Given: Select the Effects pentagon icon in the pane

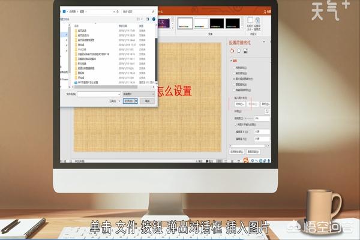Looking at the screenshot, I should [239, 51].
